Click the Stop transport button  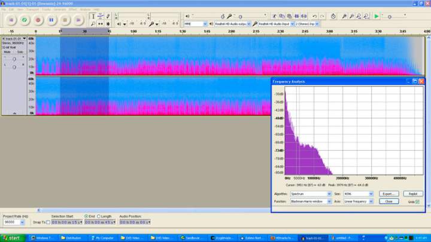pos(65,20)
